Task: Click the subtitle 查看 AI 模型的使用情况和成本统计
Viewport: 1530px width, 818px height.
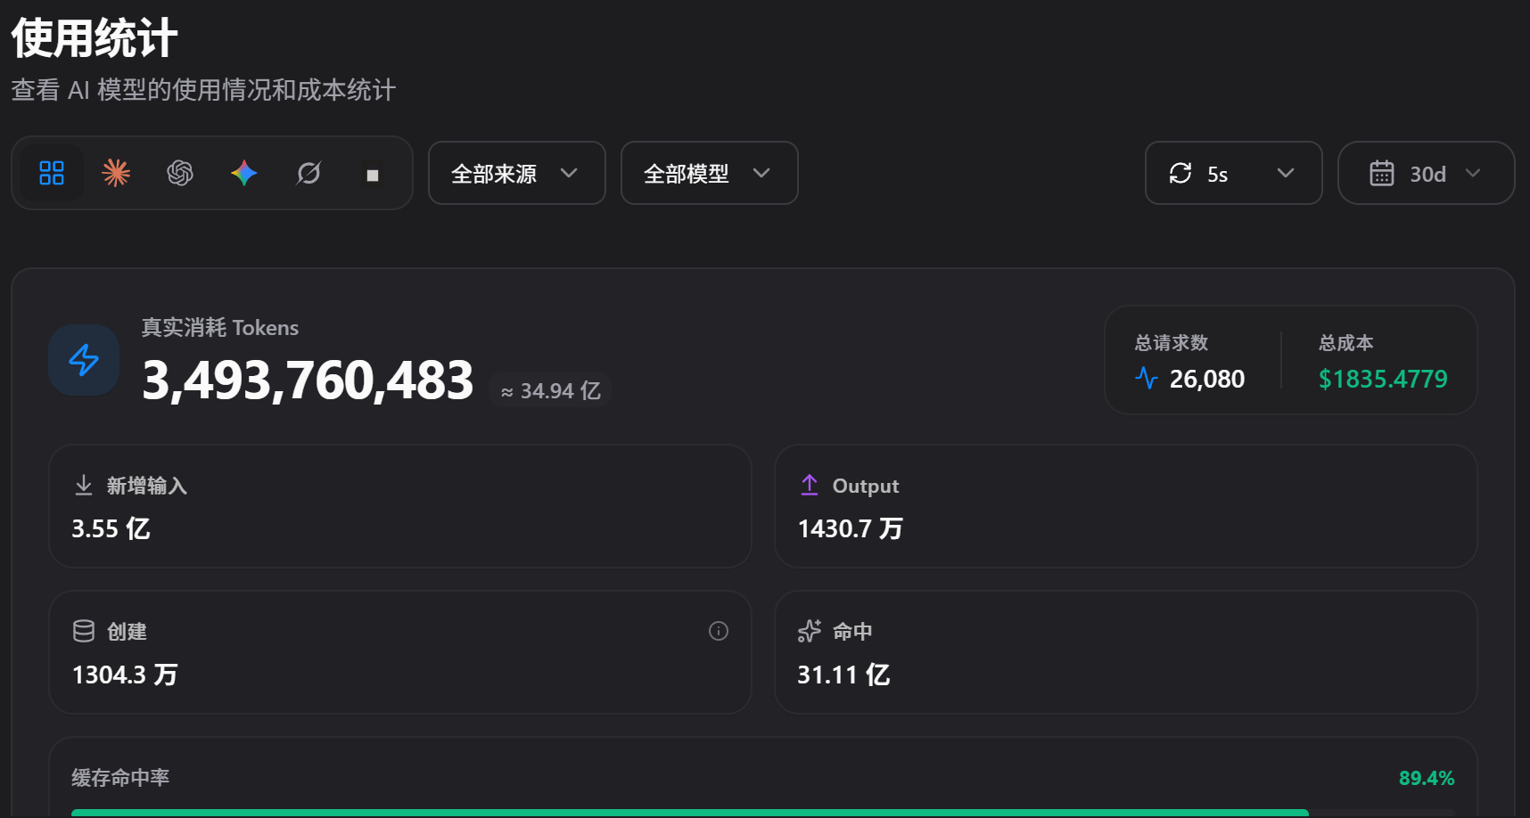Action: pyautogui.click(x=203, y=90)
